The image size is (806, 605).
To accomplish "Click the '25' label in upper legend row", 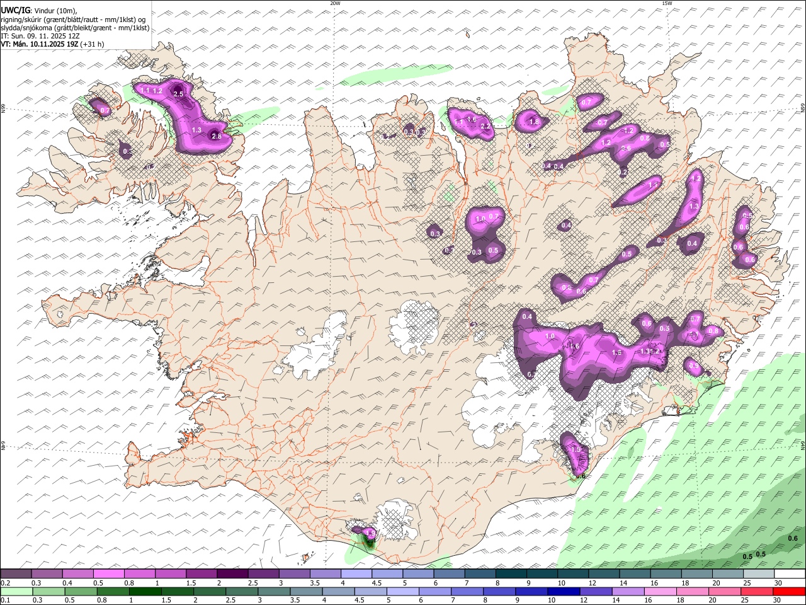I will pos(746,583).
